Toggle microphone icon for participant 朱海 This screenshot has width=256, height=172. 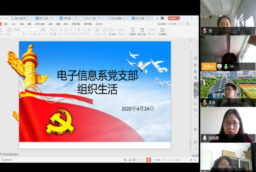[205, 102]
